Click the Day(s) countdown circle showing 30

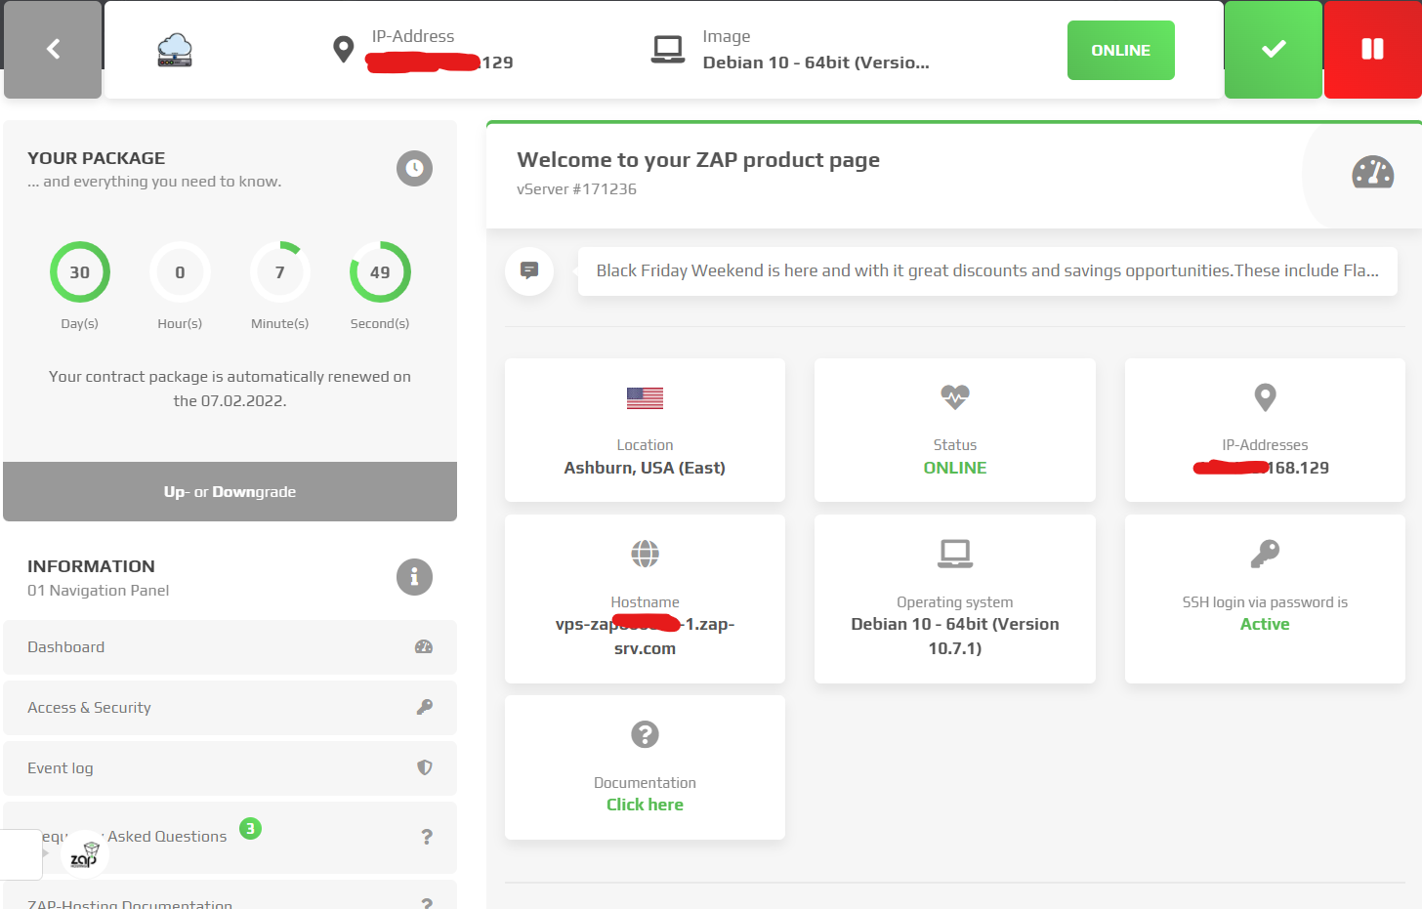point(80,272)
